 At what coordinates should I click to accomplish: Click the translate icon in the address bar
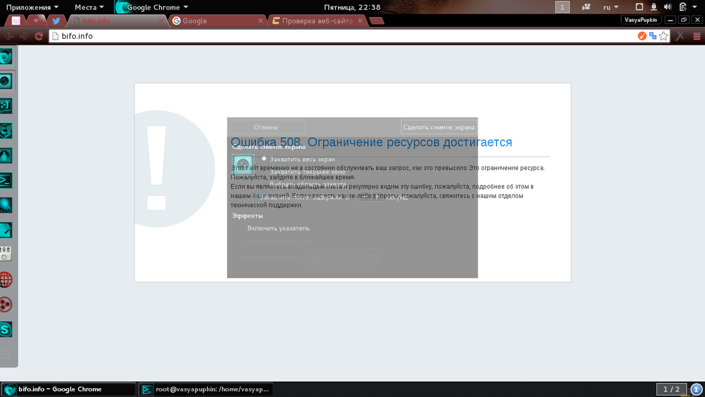pos(653,36)
